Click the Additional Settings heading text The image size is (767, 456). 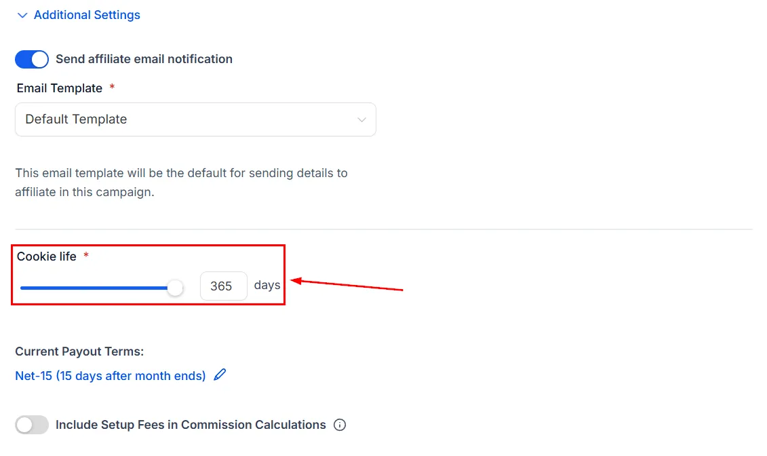(87, 15)
